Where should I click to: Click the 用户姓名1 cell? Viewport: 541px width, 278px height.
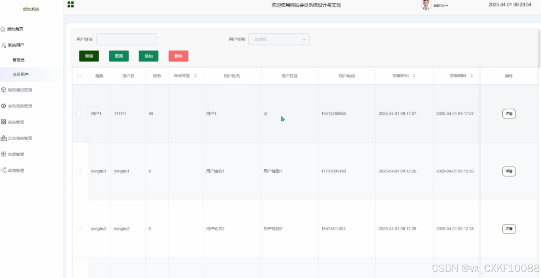coord(215,171)
